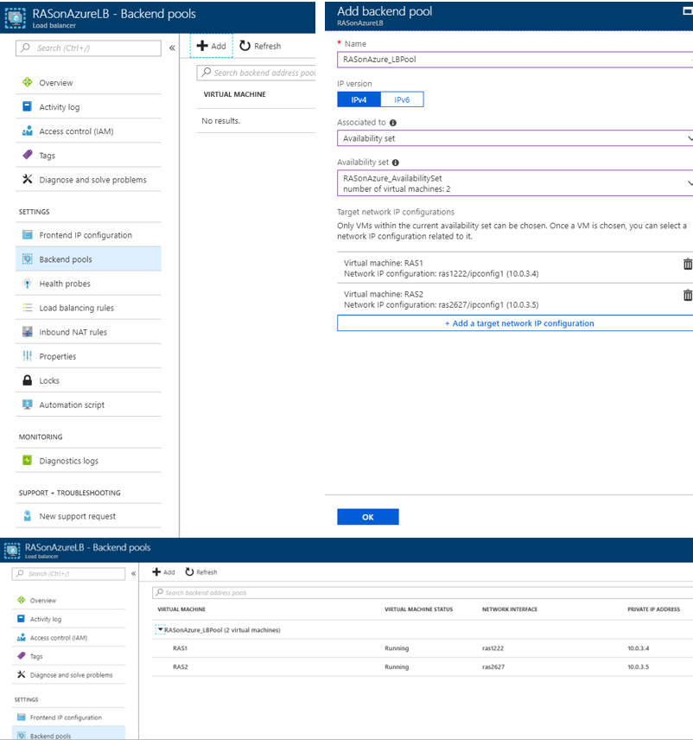Delete the RAS1 target IP configuration

click(687, 264)
